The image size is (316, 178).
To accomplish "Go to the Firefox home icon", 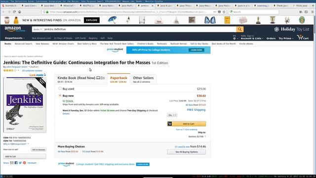I will click(x=20, y=12).
